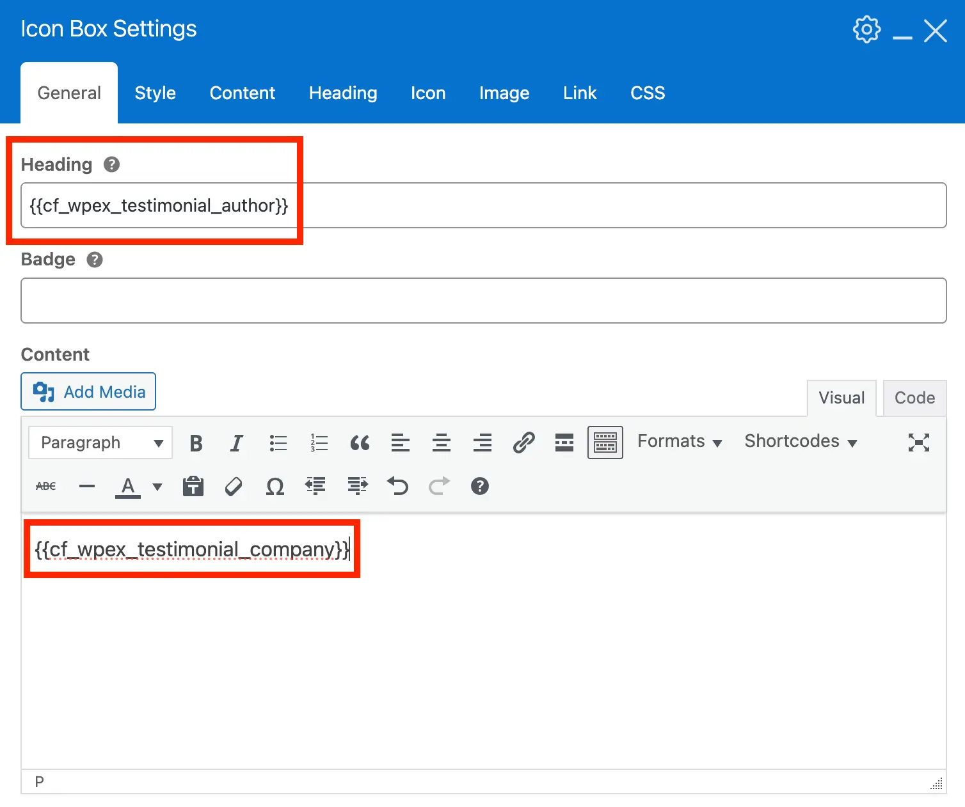Toggle bold formatting in the editor

pyautogui.click(x=196, y=443)
